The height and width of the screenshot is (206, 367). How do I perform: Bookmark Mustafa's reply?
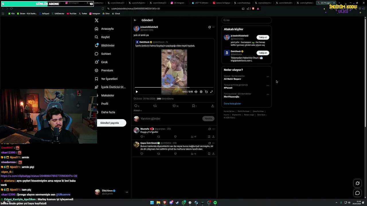tap(209, 137)
